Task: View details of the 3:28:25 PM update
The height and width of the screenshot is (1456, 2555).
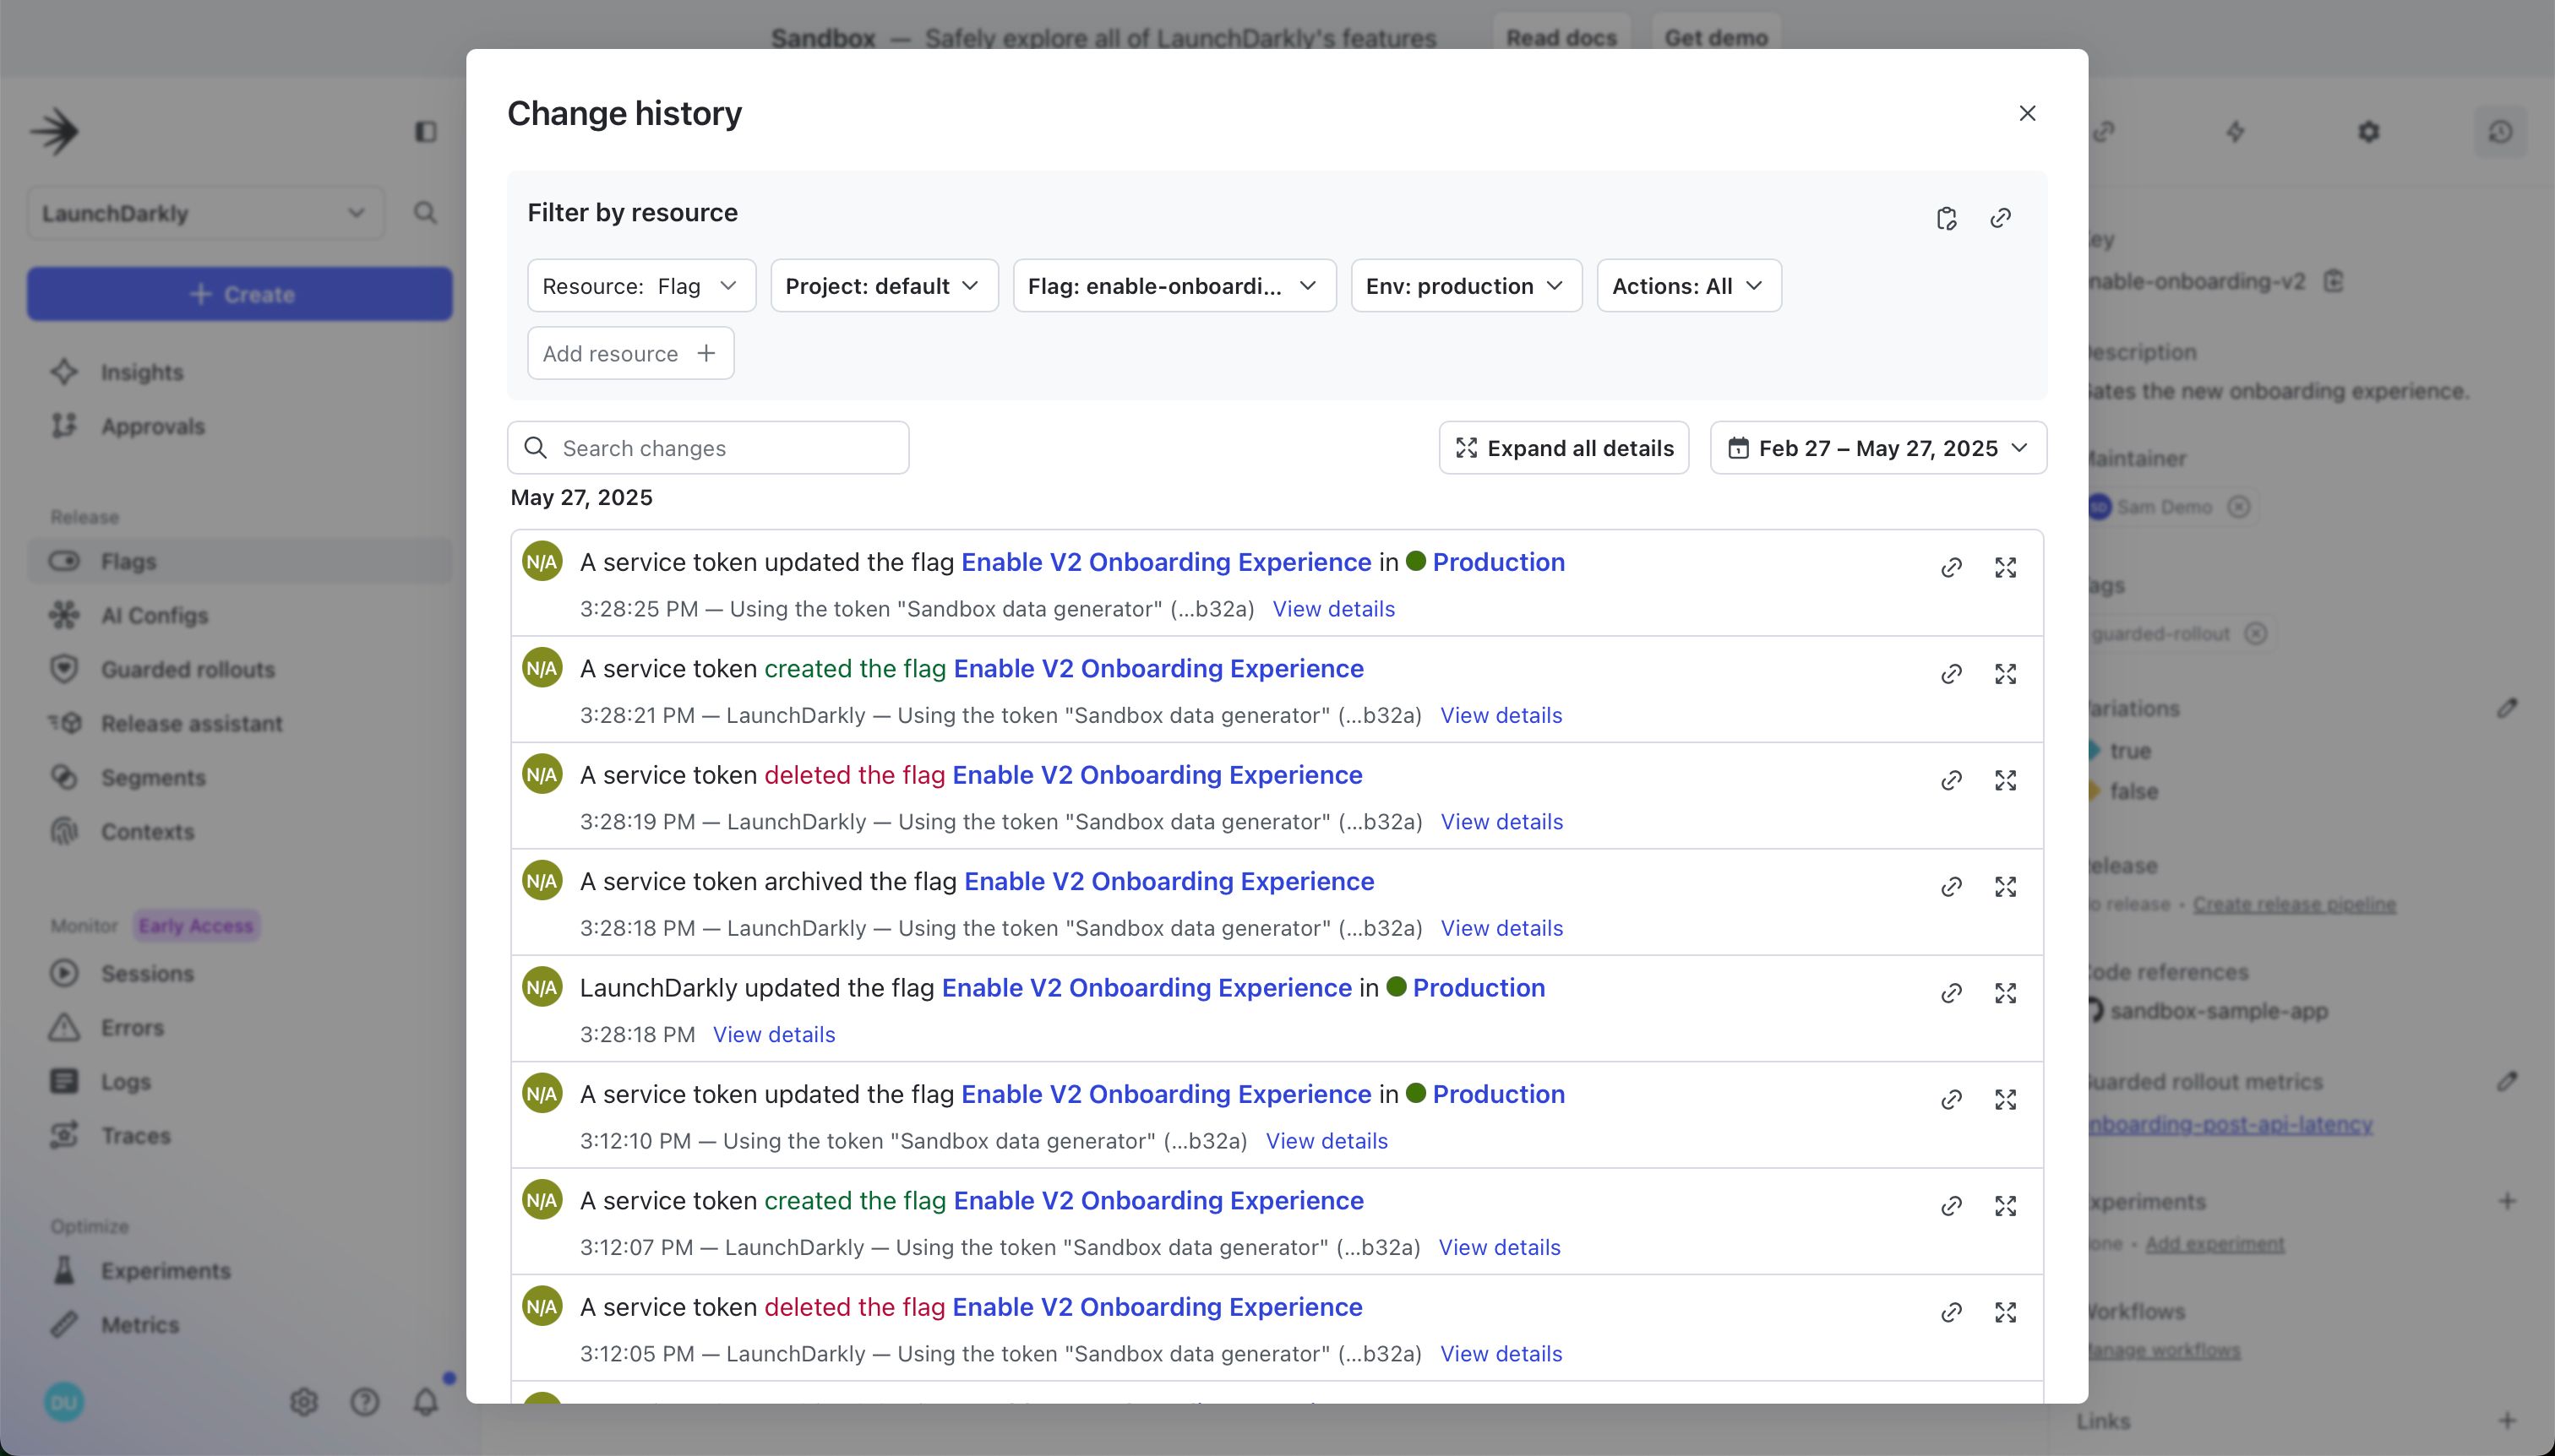Action: point(1333,609)
